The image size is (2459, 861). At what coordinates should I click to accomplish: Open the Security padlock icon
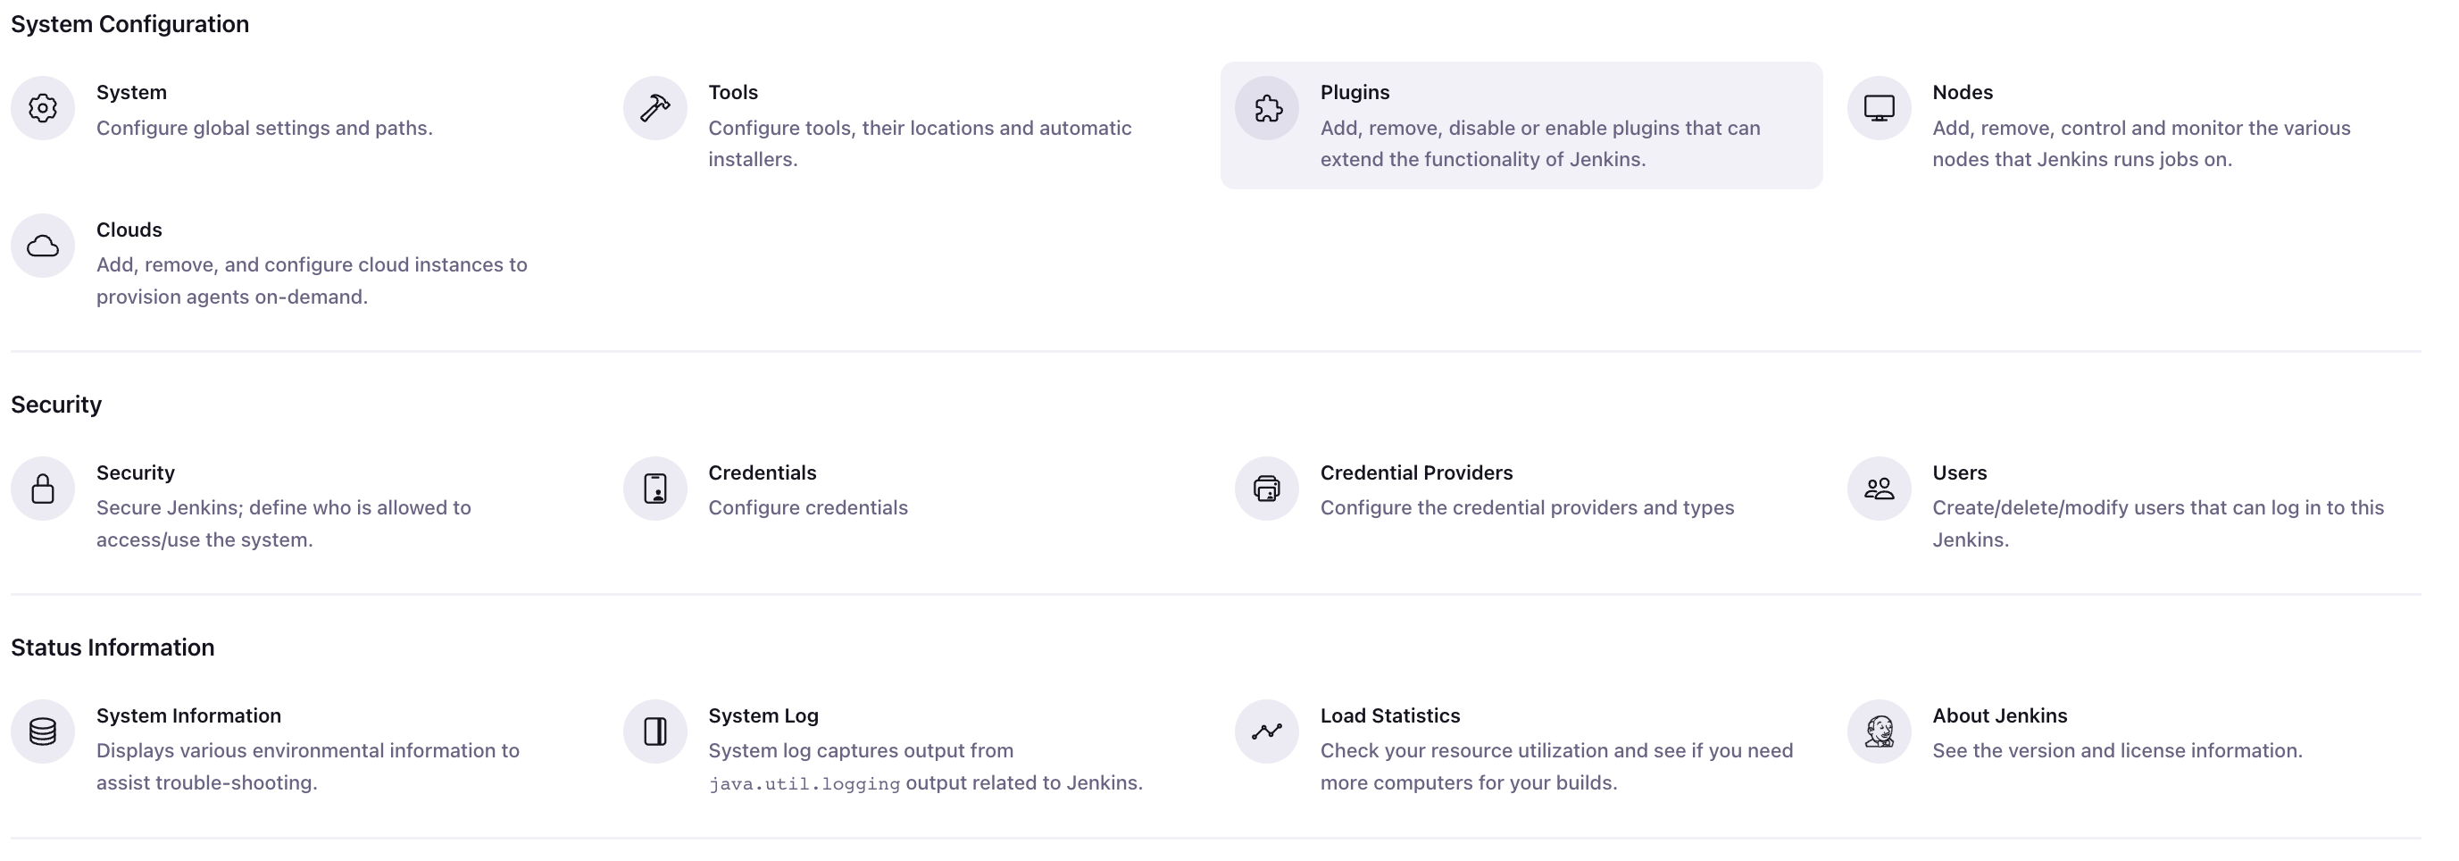coord(43,489)
